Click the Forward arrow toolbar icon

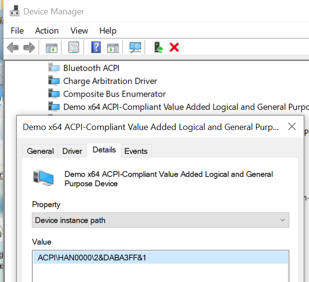click(29, 47)
